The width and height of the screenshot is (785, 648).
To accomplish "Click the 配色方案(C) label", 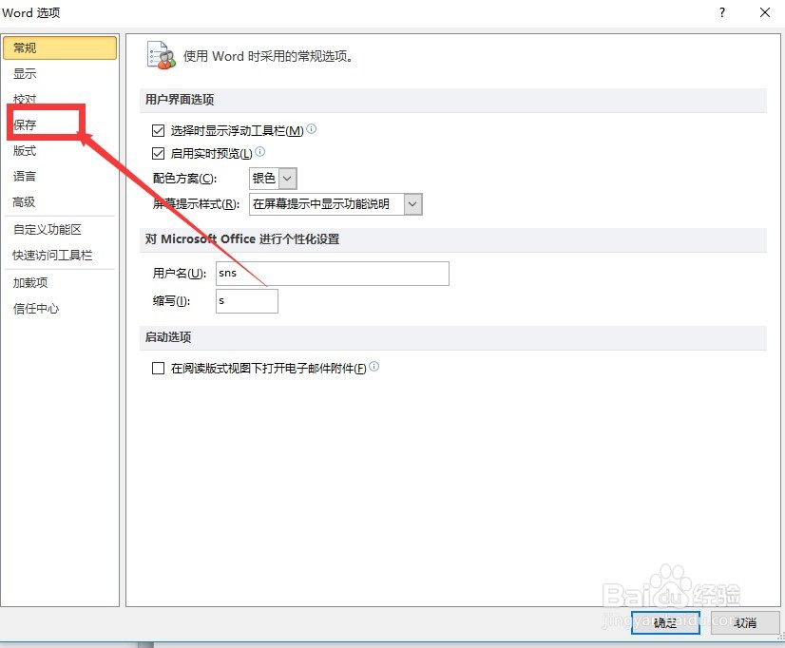I will 184,179.
